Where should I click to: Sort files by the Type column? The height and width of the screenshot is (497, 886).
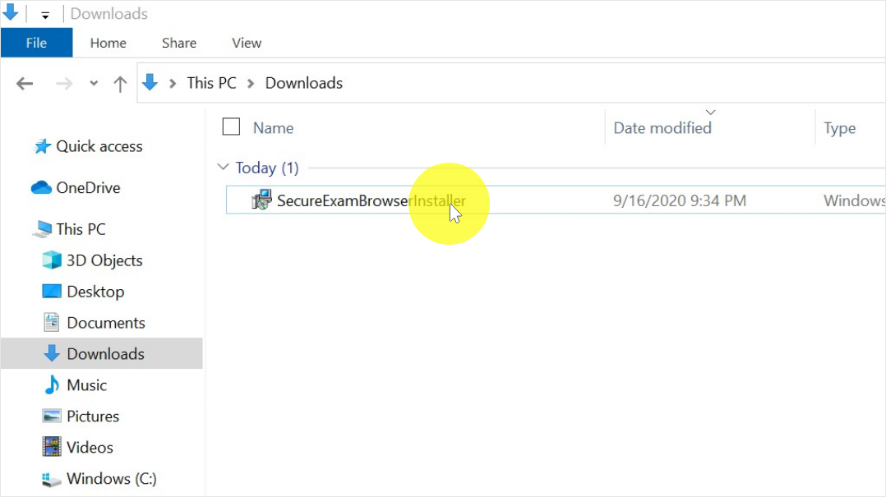click(x=840, y=128)
